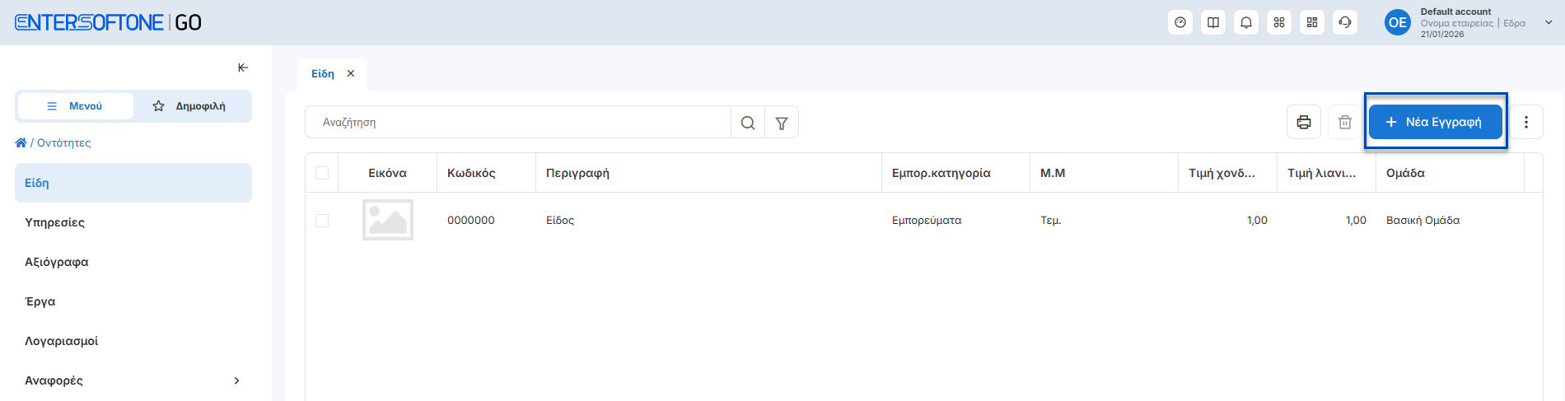Click the magnifier search icon
Screen dimensions: 1565x401
[x=748, y=123]
